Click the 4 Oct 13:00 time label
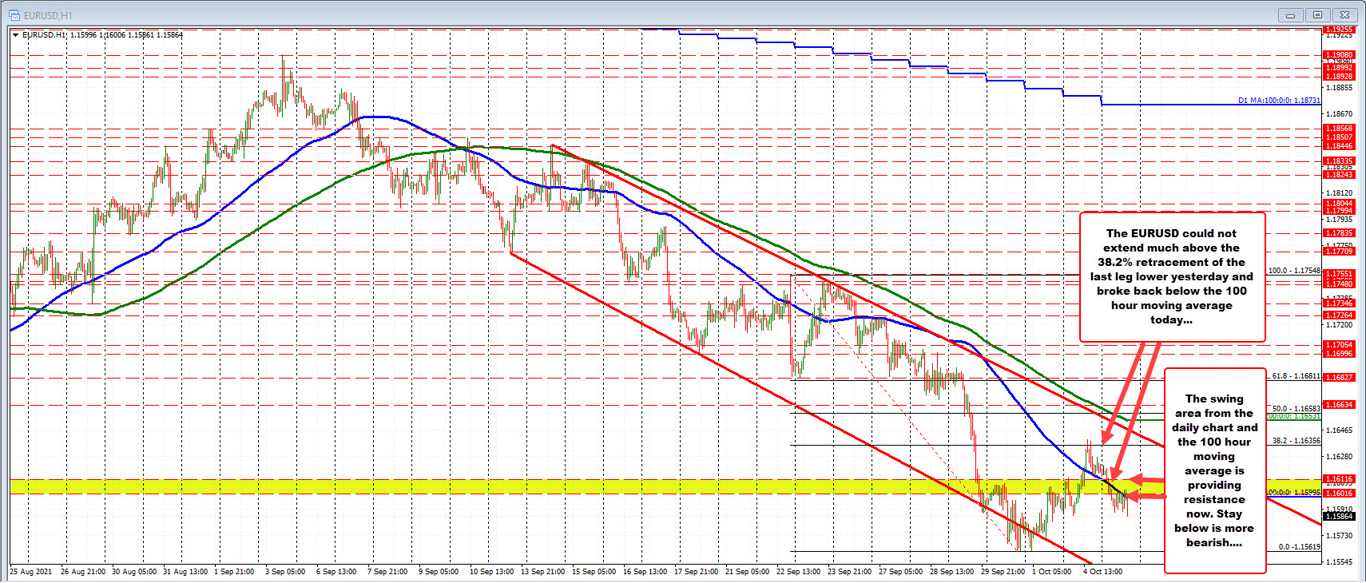Image resolution: width=1366 pixels, height=583 pixels. point(1103,572)
